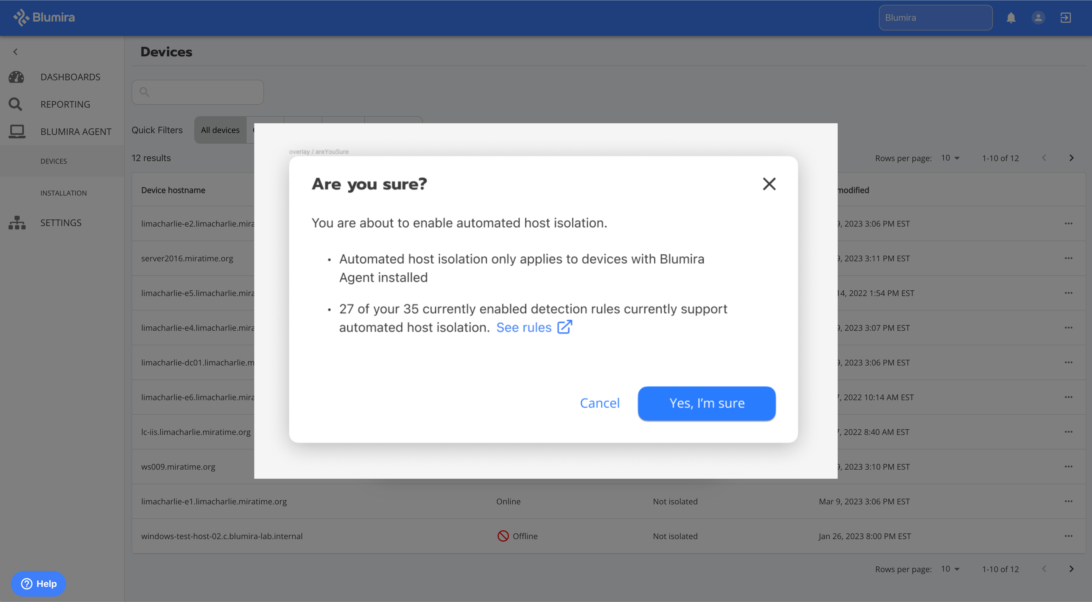Open the actions menu for limacharlie-e1 row
Image resolution: width=1092 pixels, height=602 pixels.
pos(1069,501)
